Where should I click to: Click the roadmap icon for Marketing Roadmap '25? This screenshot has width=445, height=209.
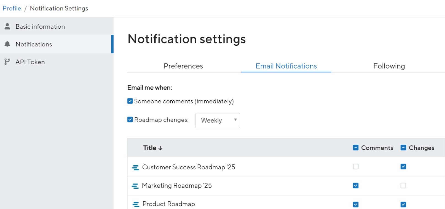coord(135,186)
